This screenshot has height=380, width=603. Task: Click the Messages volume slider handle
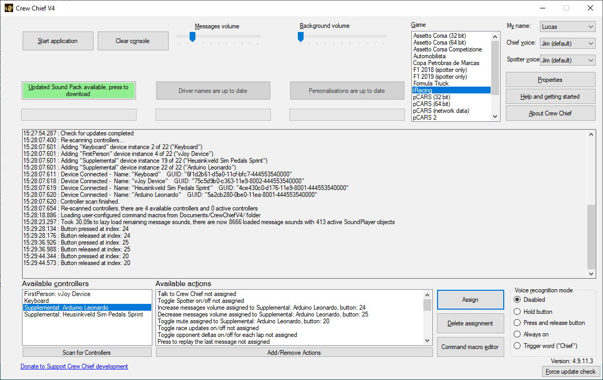193,37
